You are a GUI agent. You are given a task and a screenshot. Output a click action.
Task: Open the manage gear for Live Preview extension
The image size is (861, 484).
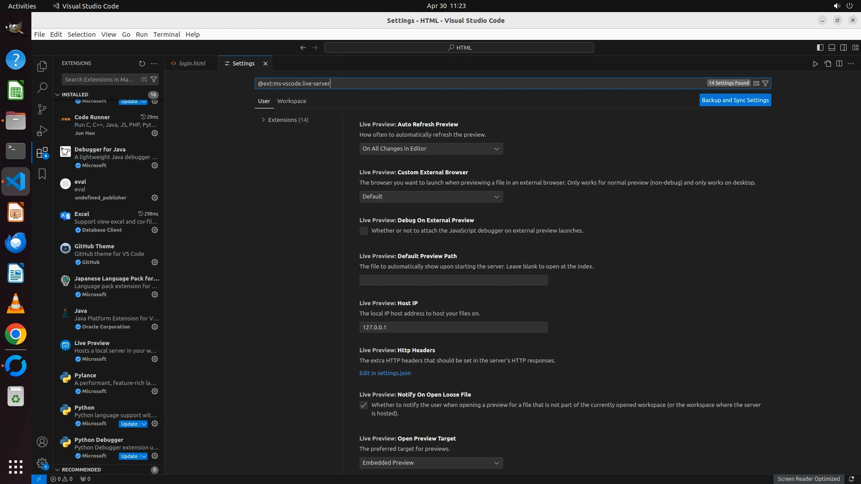155,359
